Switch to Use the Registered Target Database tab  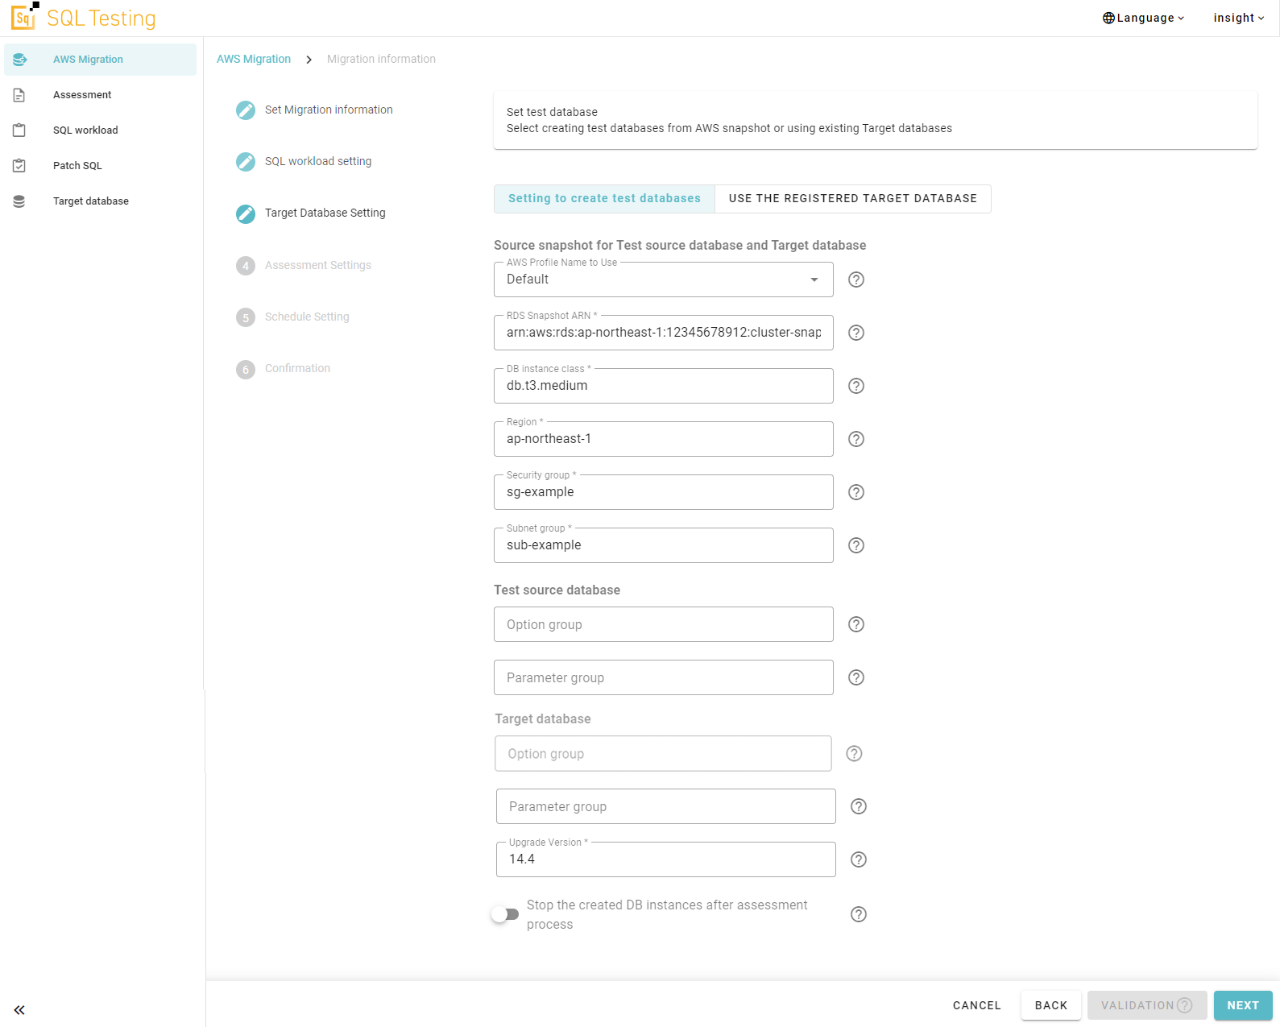(x=853, y=198)
